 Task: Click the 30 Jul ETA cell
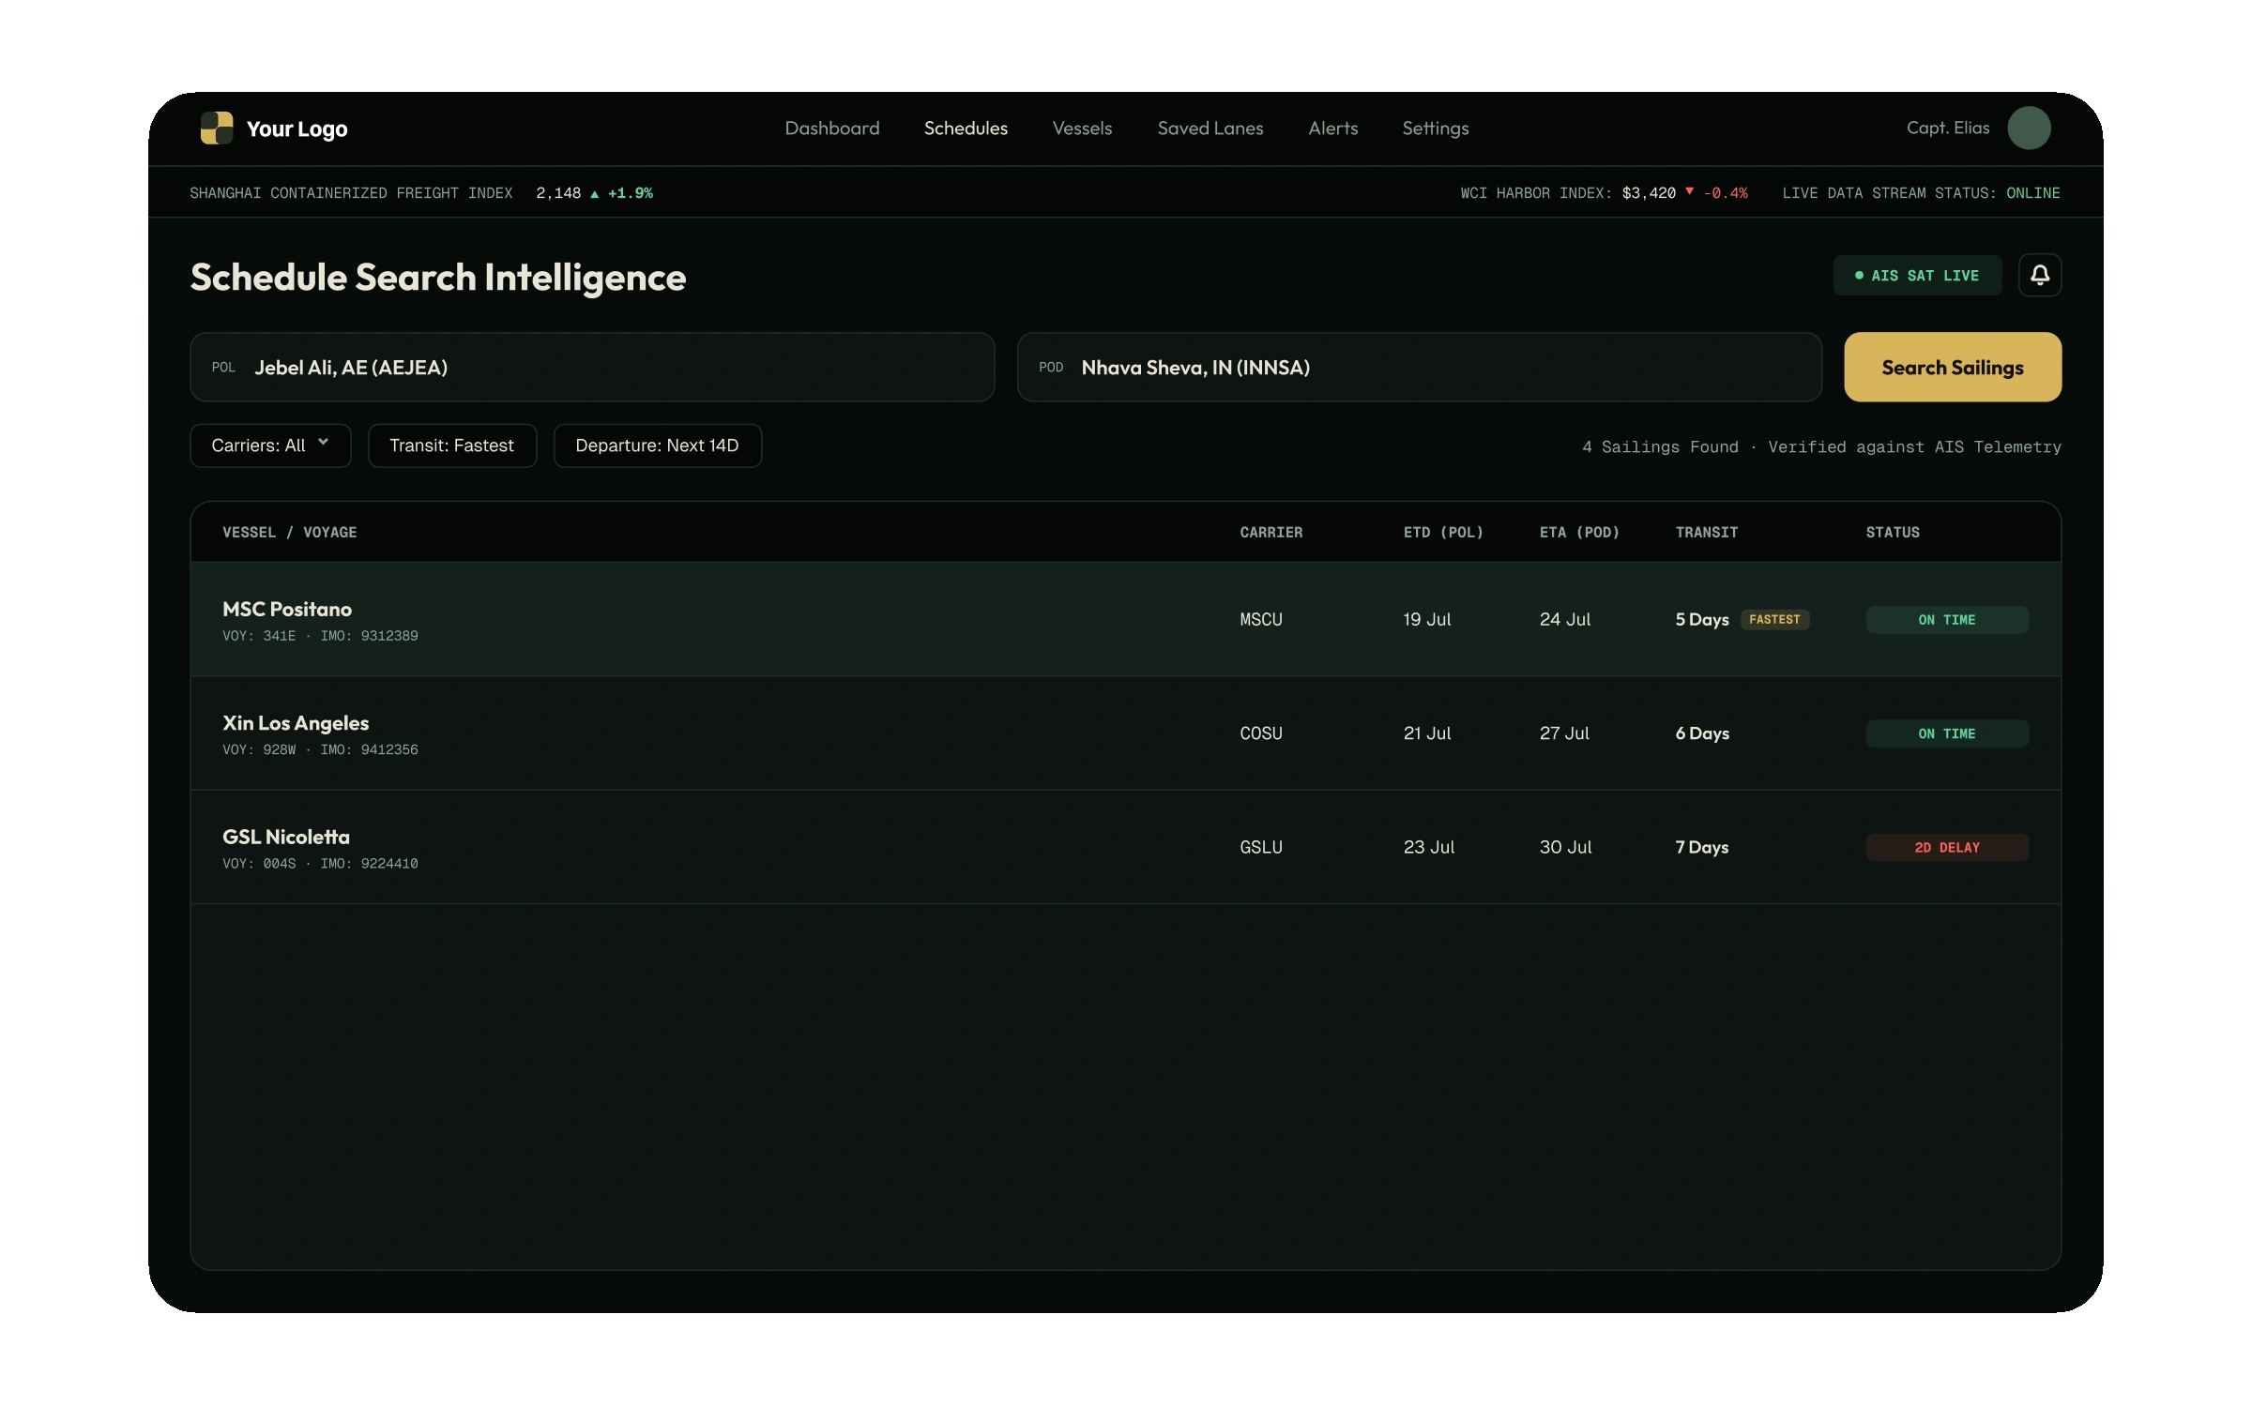[1566, 848]
